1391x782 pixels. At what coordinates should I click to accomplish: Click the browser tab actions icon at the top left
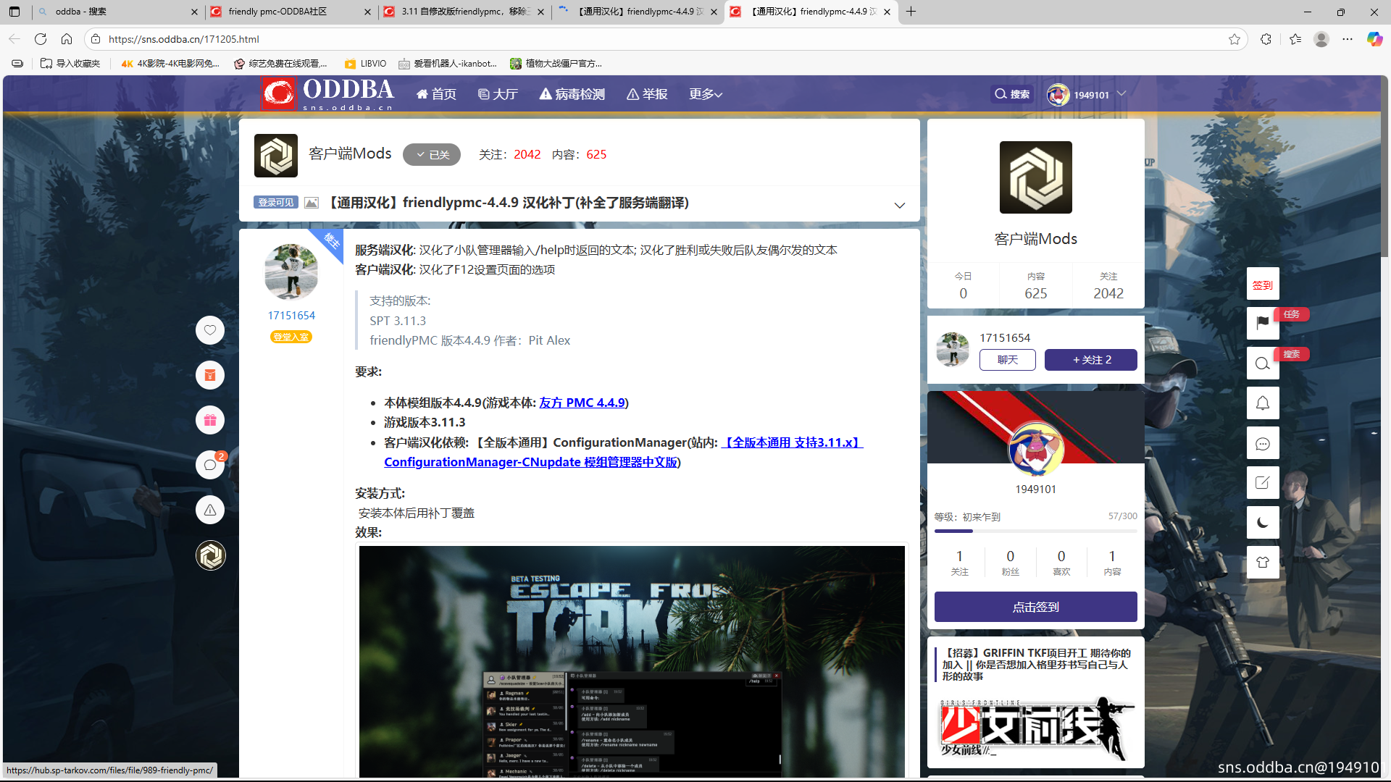coord(14,12)
